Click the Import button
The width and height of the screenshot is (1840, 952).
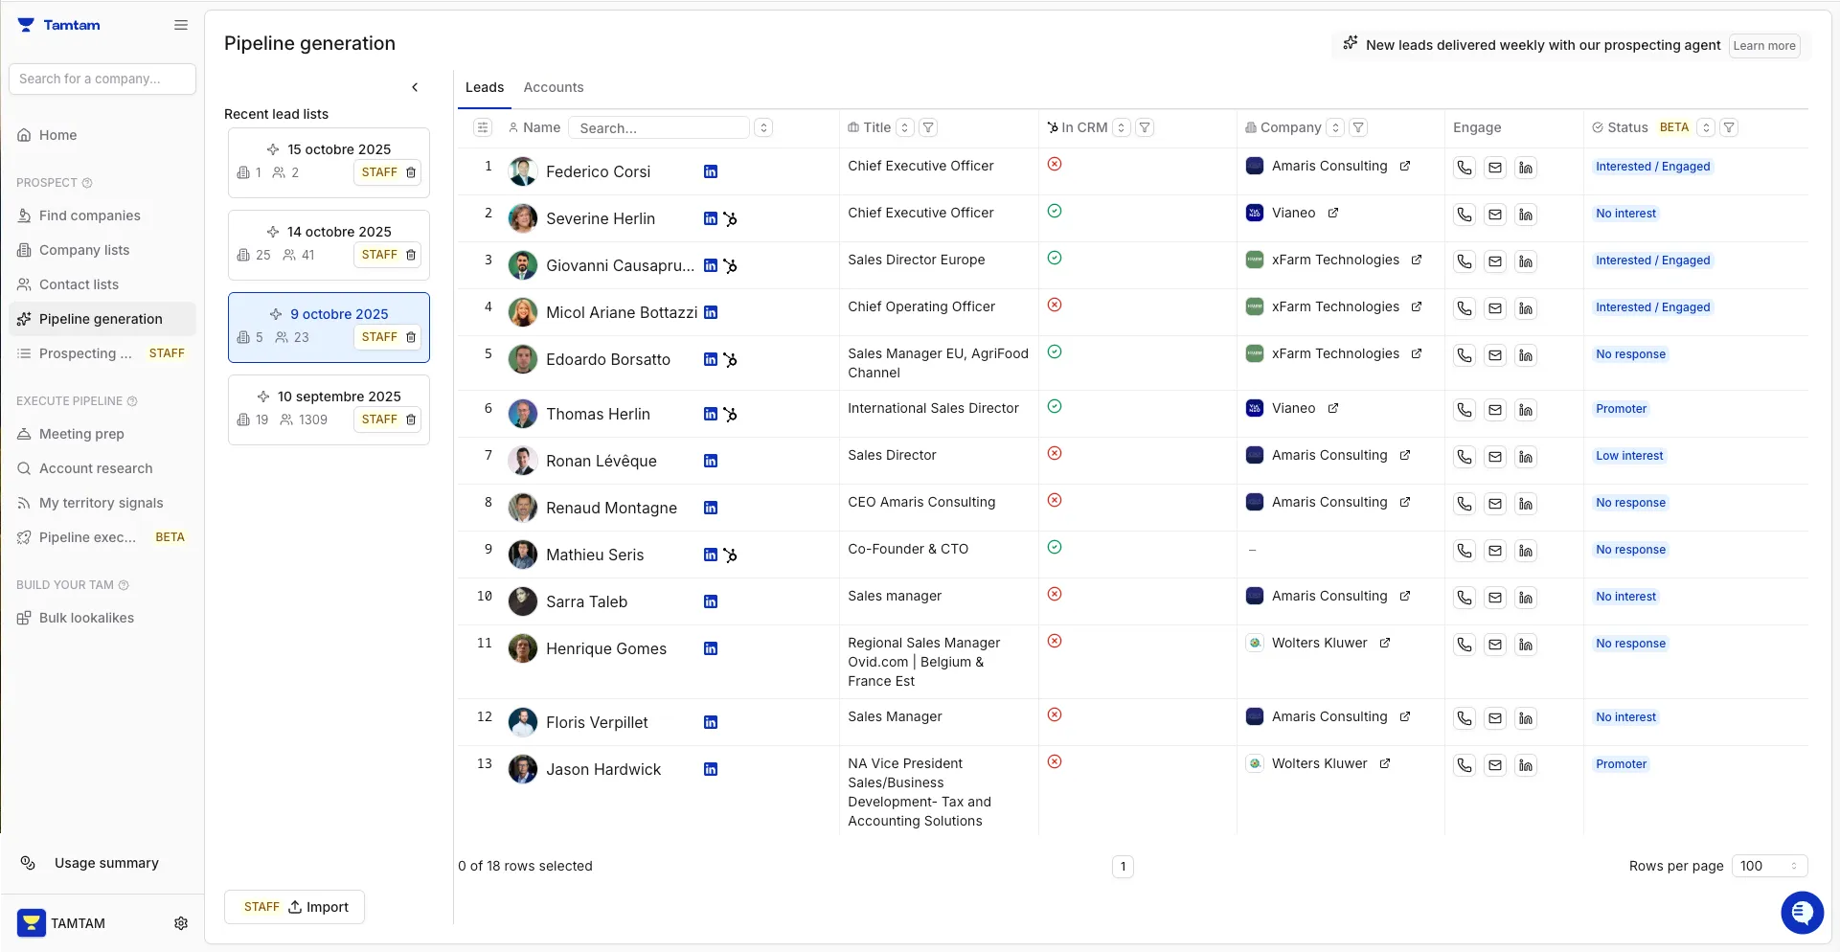[294, 907]
